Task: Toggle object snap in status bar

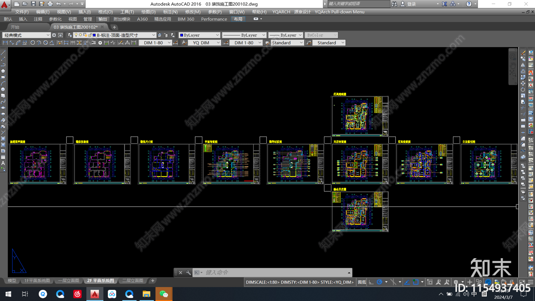Action: pyautogui.click(x=416, y=282)
